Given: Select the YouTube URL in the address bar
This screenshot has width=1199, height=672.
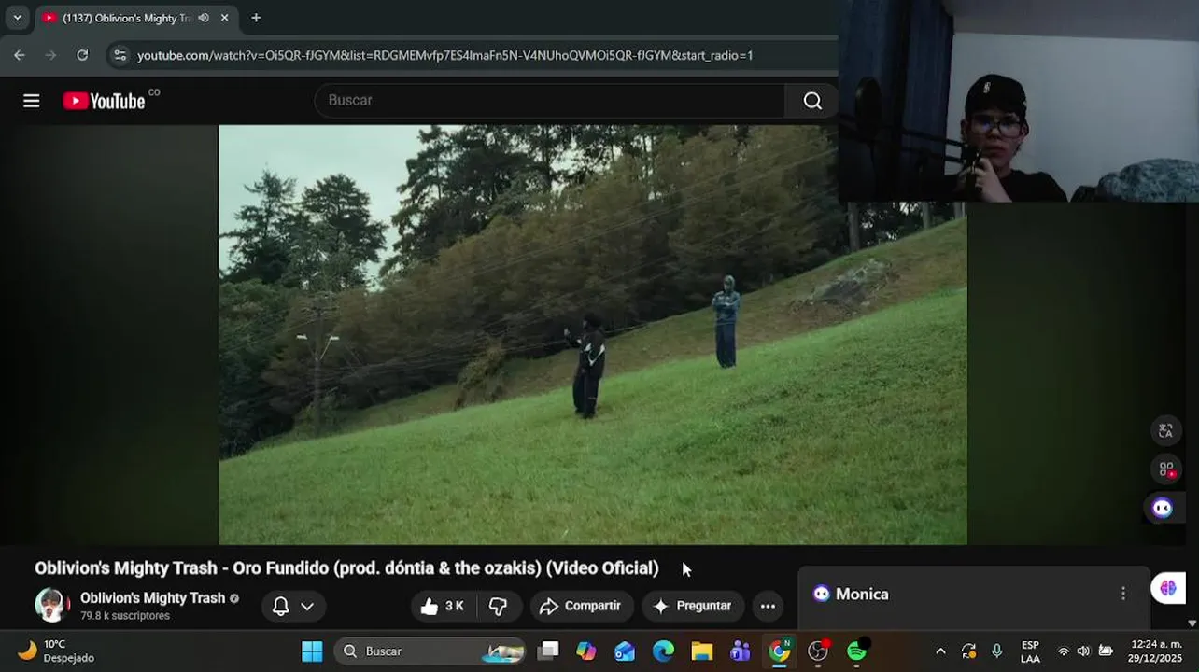Looking at the screenshot, I should pyautogui.click(x=444, y=55).
